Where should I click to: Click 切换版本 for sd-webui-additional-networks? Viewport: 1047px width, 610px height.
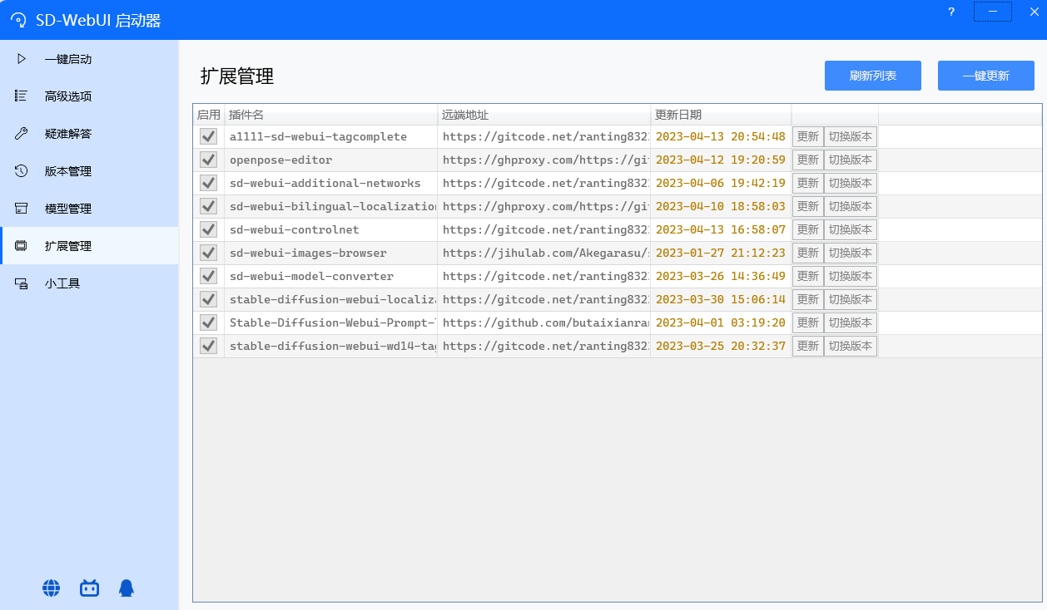pos(851,183)
